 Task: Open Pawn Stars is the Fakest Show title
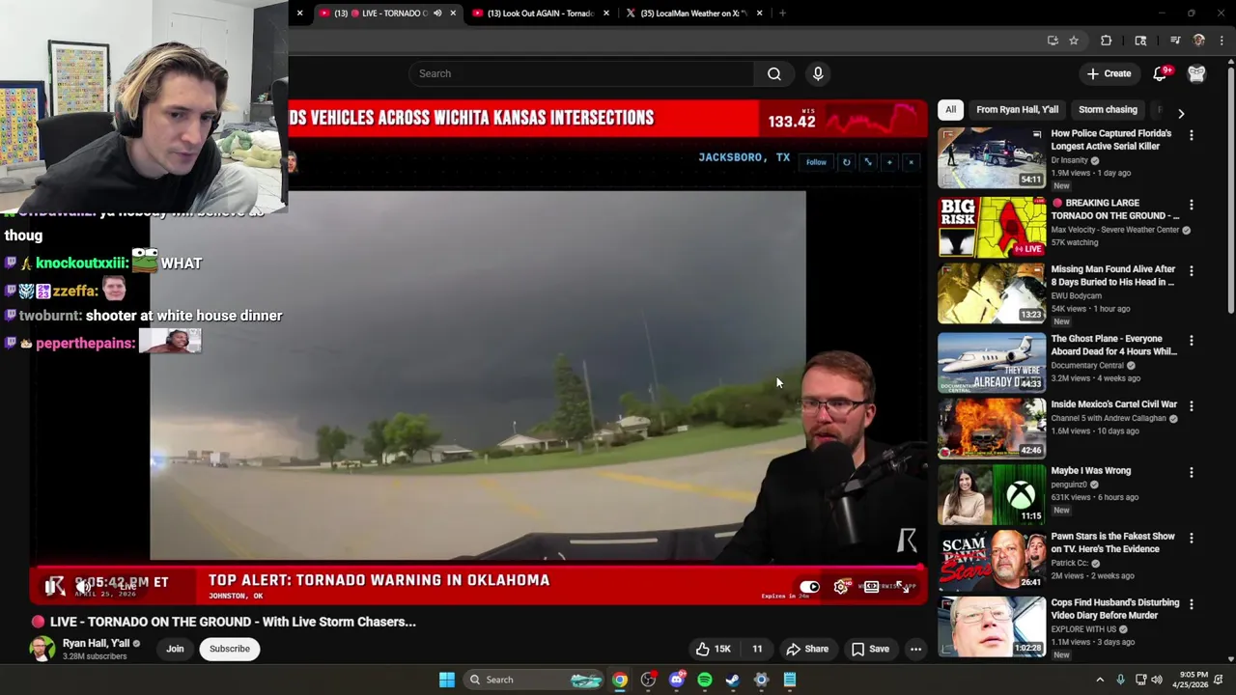click(1112, 542)
